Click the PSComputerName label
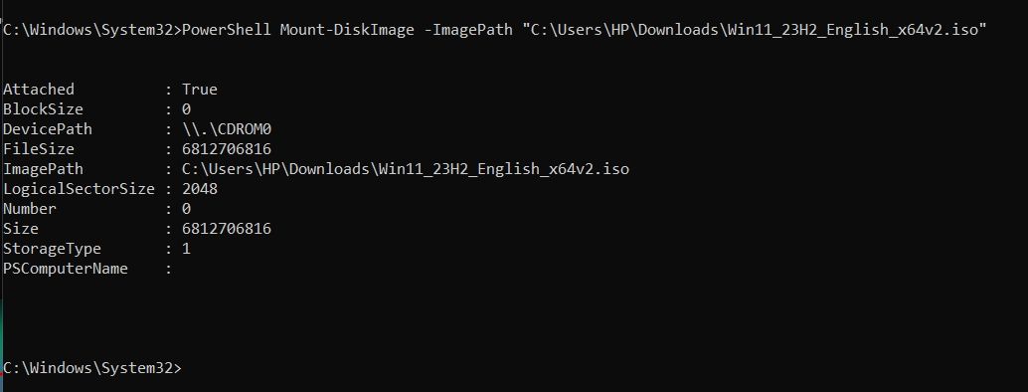Image resolution: width=1028 pixels, height=392 pixels. point(66,269)
